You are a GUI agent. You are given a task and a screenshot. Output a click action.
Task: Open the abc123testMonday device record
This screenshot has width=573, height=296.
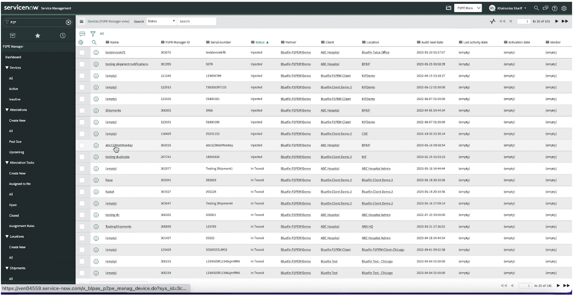[x=119, y=145]
